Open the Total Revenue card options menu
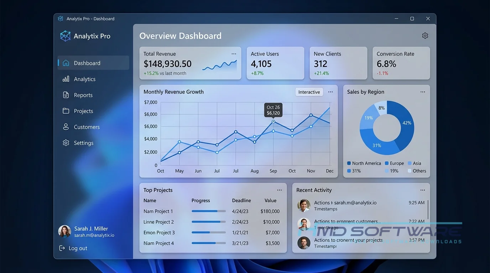490x273 pixels. click(x=234, y=54)
